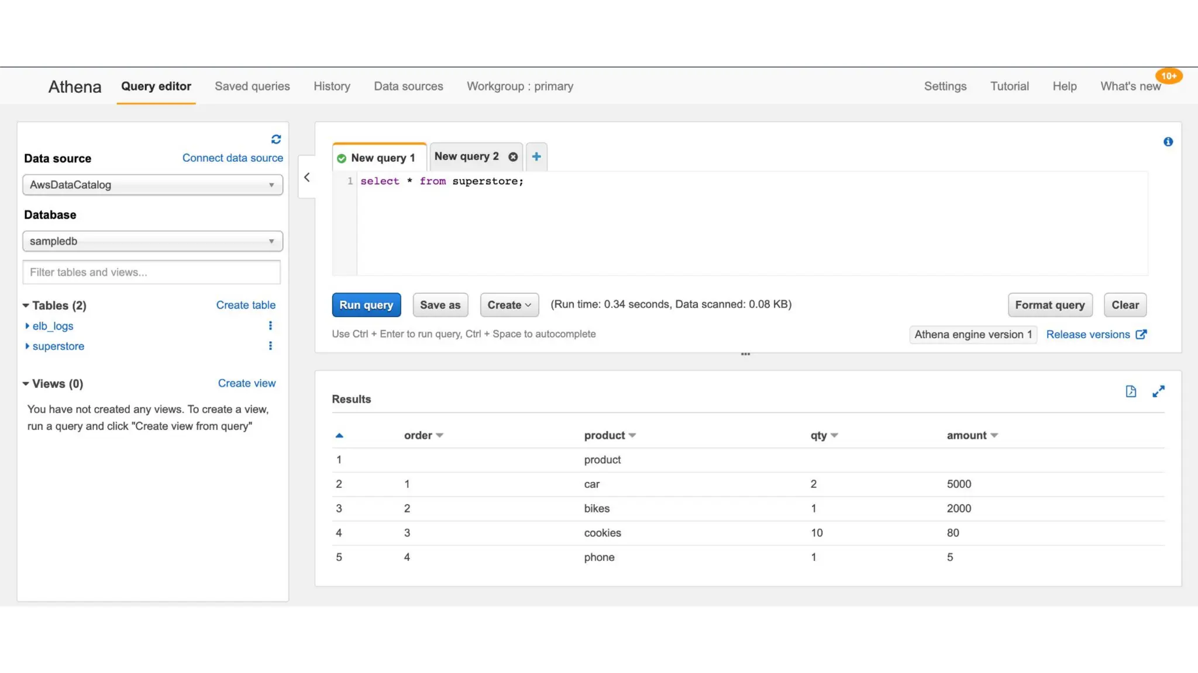Screen dimensions: 1198x673
Task: Close the New query 2 tab
Action: pyautogui.click(x=513, y=157)
